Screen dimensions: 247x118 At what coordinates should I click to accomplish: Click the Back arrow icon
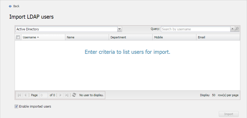[x=10, y=6]
